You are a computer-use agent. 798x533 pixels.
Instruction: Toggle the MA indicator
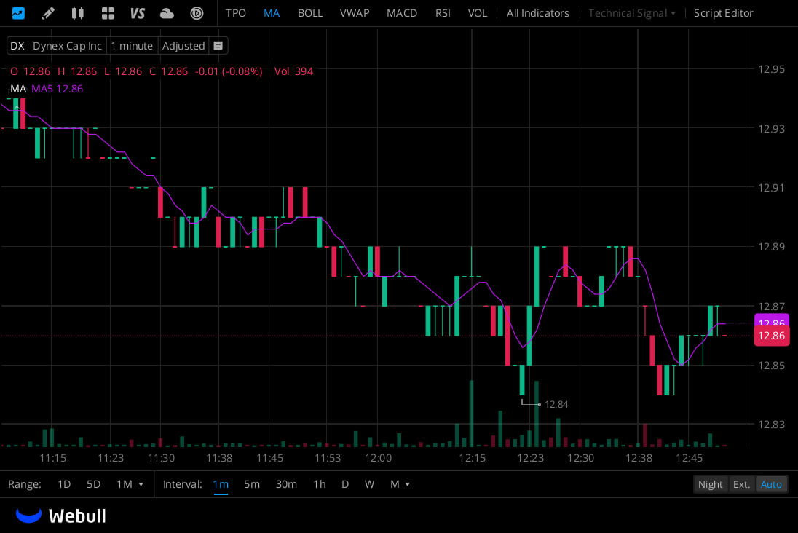(x=272, y=13)
